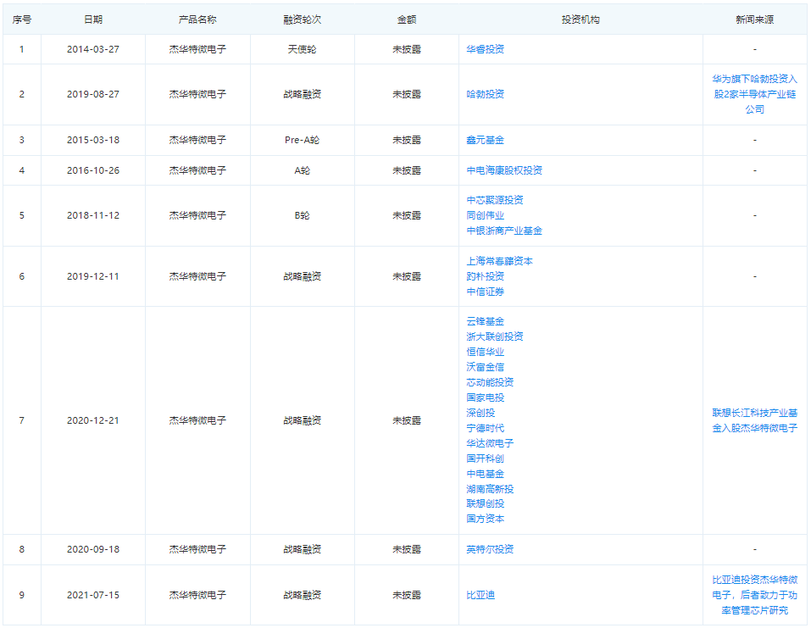The height and width of the screenshot is (628, 811).
Task: Select the 日期 column header
Action: coord(93,19)
